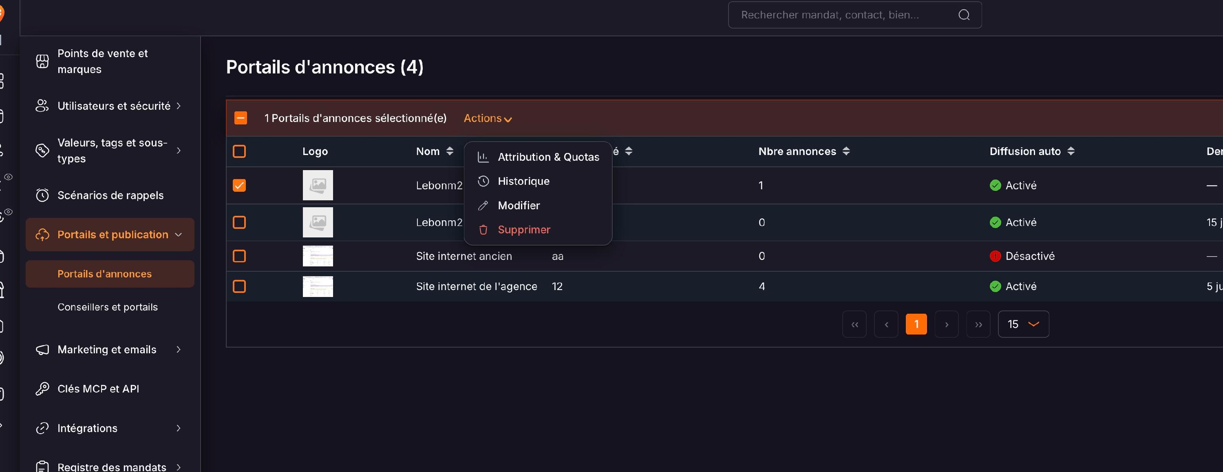Screen dimensions: 1223x472
Task: Click Site internet de l'agence logo thumbnail
Action: coord(318,286)
